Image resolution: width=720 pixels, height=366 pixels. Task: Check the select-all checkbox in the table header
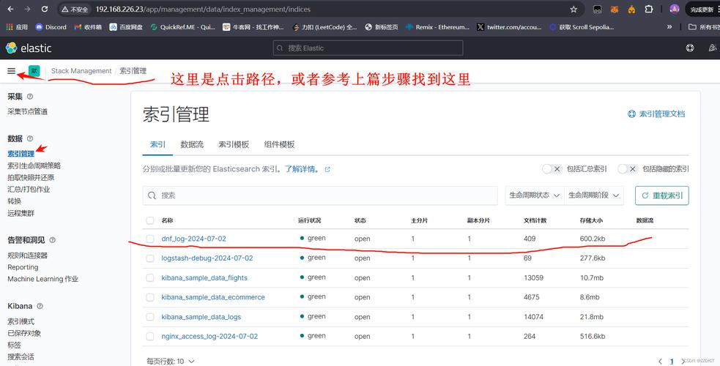click(x=150, y=220)
